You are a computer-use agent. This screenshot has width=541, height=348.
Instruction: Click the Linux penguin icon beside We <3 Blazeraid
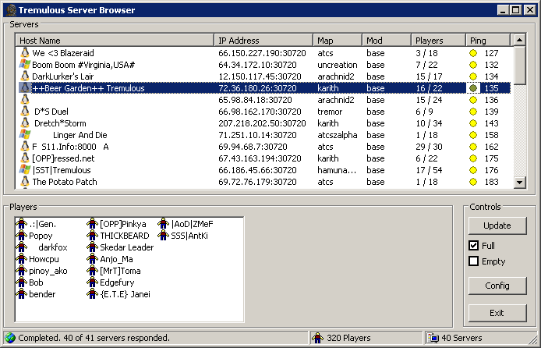click(24, 53)
